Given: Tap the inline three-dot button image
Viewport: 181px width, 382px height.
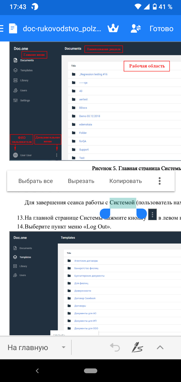Looking at the screenshot, I should tap(153, 214).
